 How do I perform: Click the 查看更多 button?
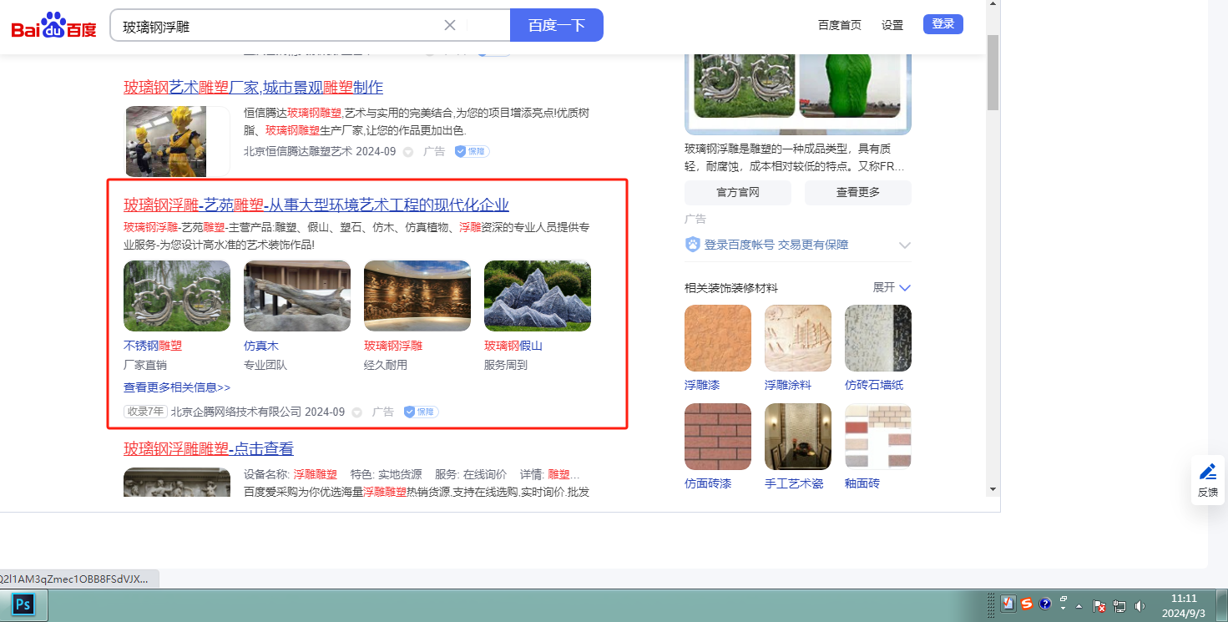[x=858, y=193]
